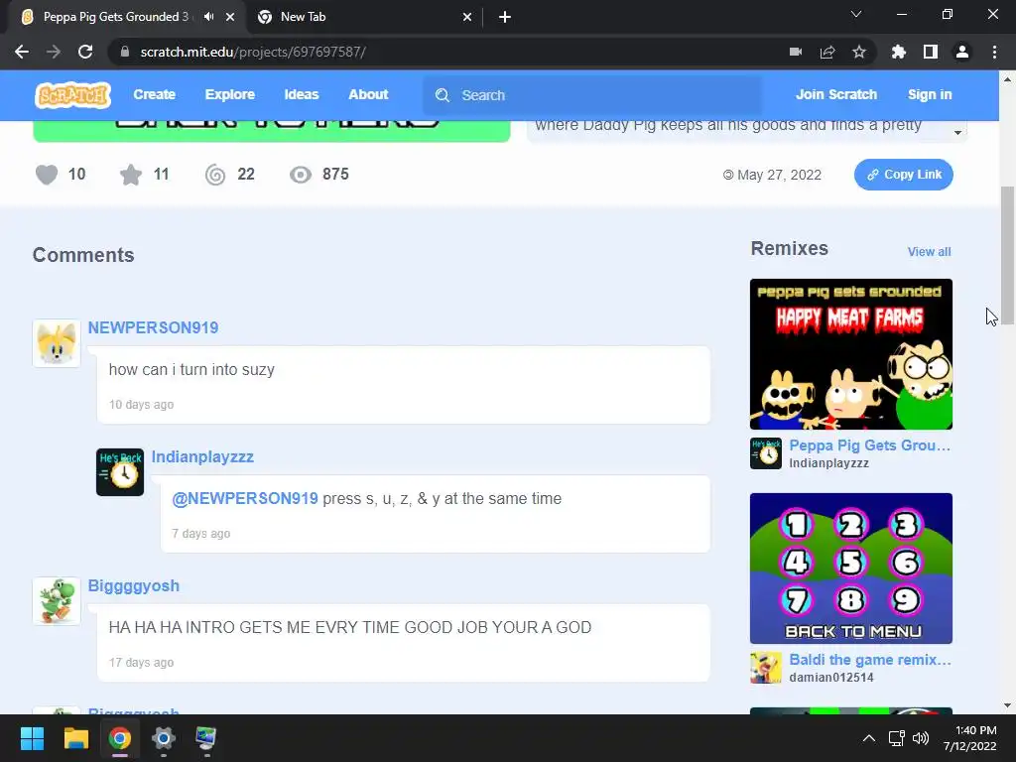Open the Explore menu item
Screen dimensions: 1016x762
[230, 94]
